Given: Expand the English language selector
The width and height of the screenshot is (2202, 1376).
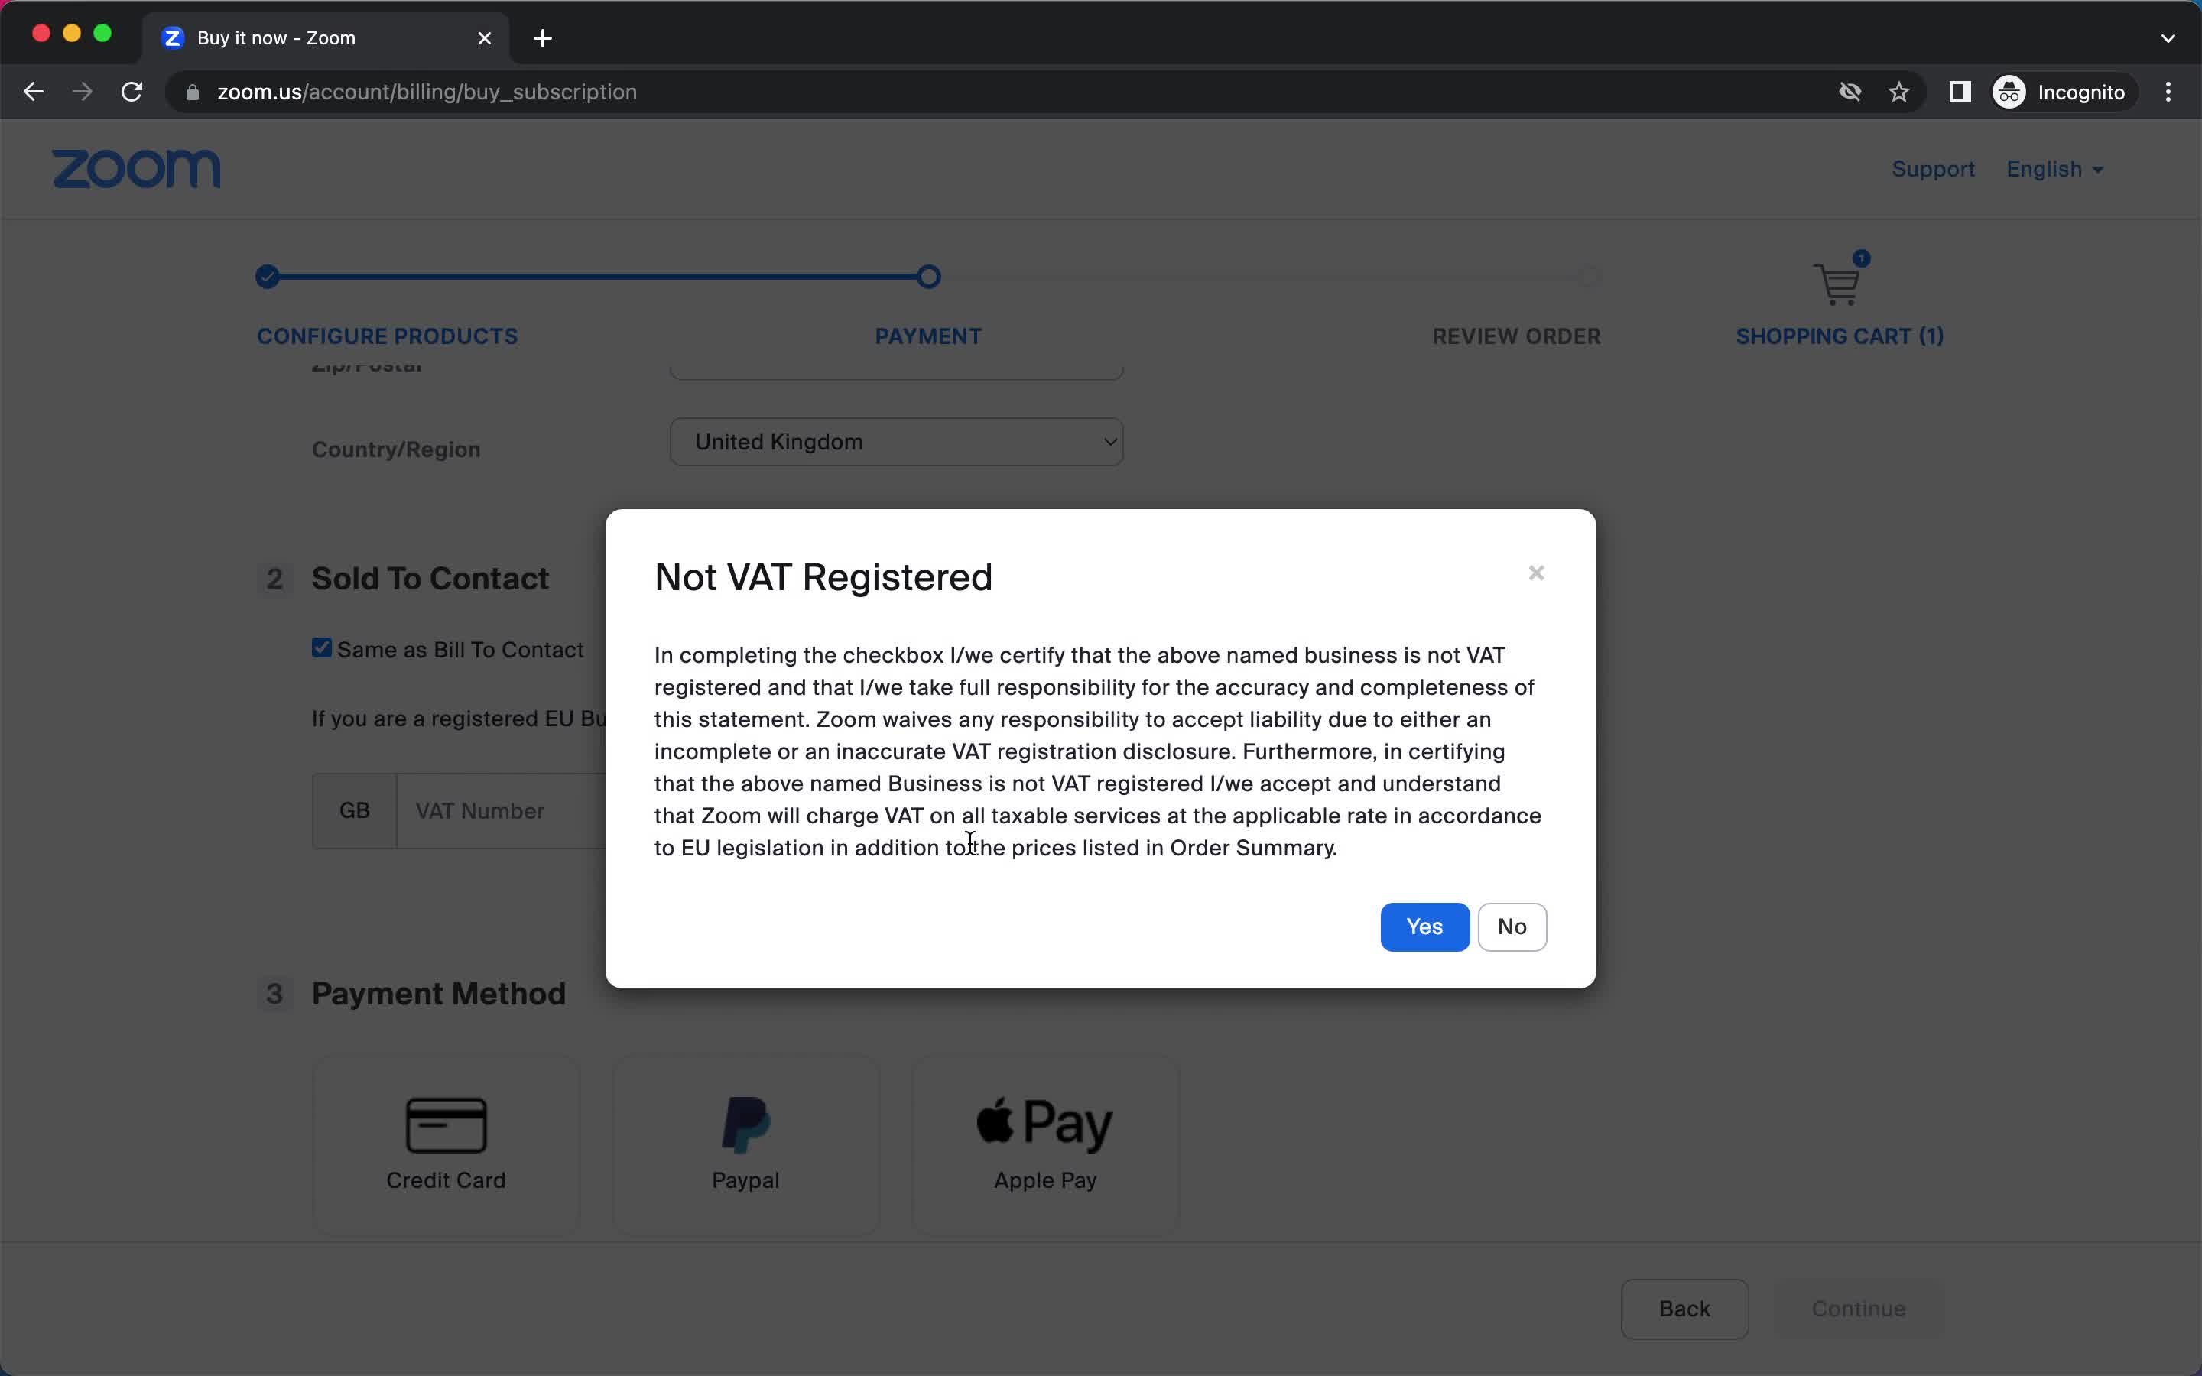Looking at the screenshot, I should (x=2056, y=170).
